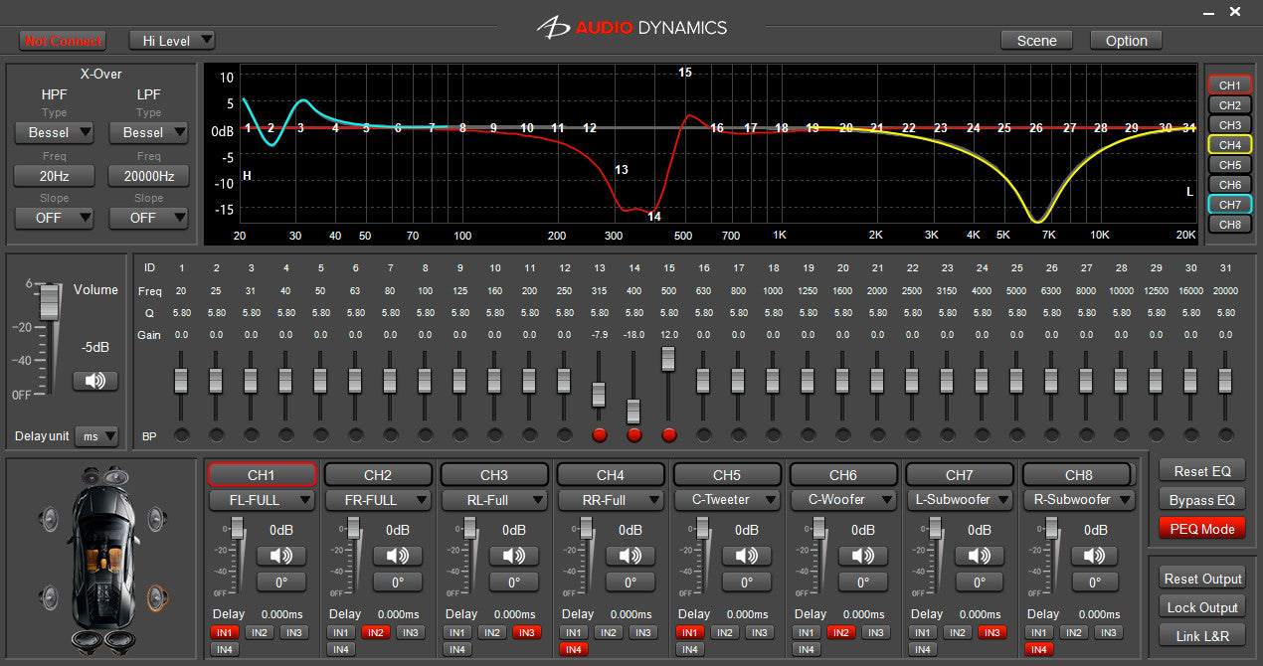Open the Scene menu
The width and height of the screenshot is (1263, 666).
coord(1036,41)
